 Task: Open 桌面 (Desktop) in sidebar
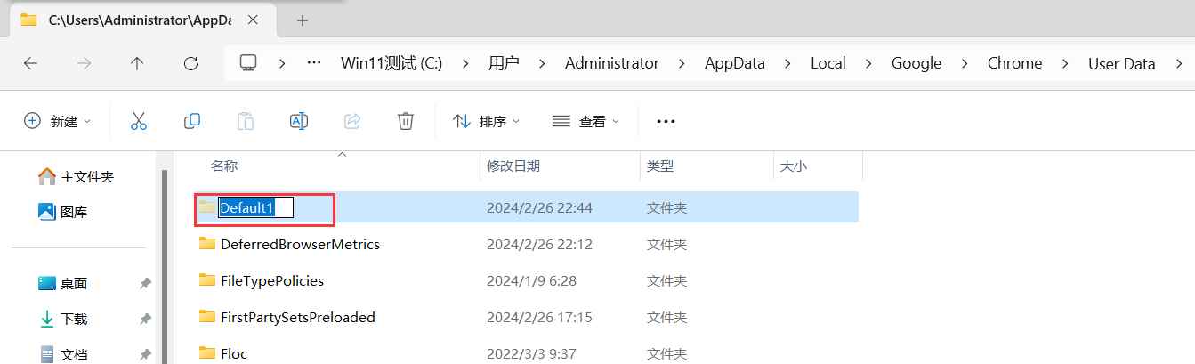[x=62, y=283]
